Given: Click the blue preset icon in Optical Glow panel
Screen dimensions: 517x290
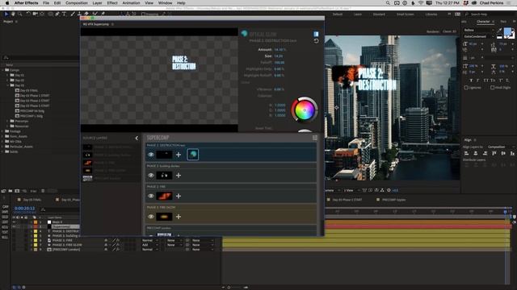Looking at the screenshot, I should pos(316,34).
